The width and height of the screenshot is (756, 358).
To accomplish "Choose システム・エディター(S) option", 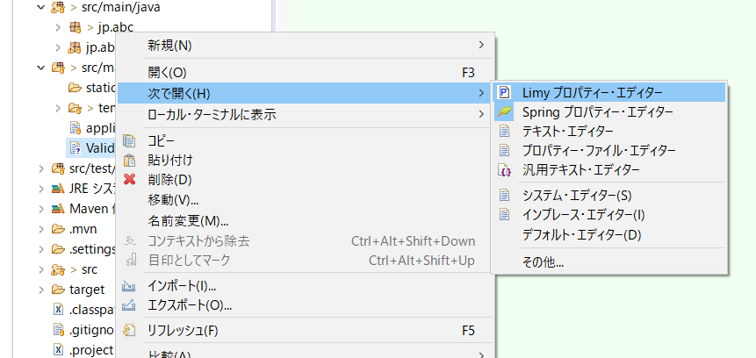I will (x=577, y=195).
